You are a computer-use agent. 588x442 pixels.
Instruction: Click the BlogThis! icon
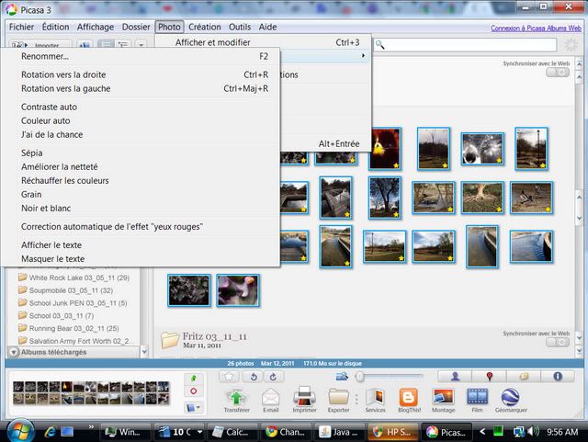(408, 398)
